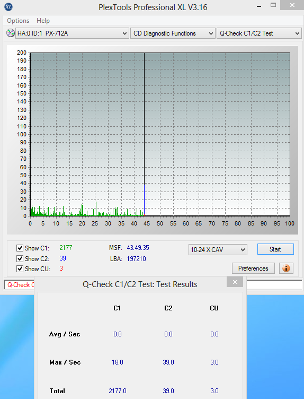Toggle the Show CU checkbox
The height and width of the screenshot is (399, 304).
20,268
